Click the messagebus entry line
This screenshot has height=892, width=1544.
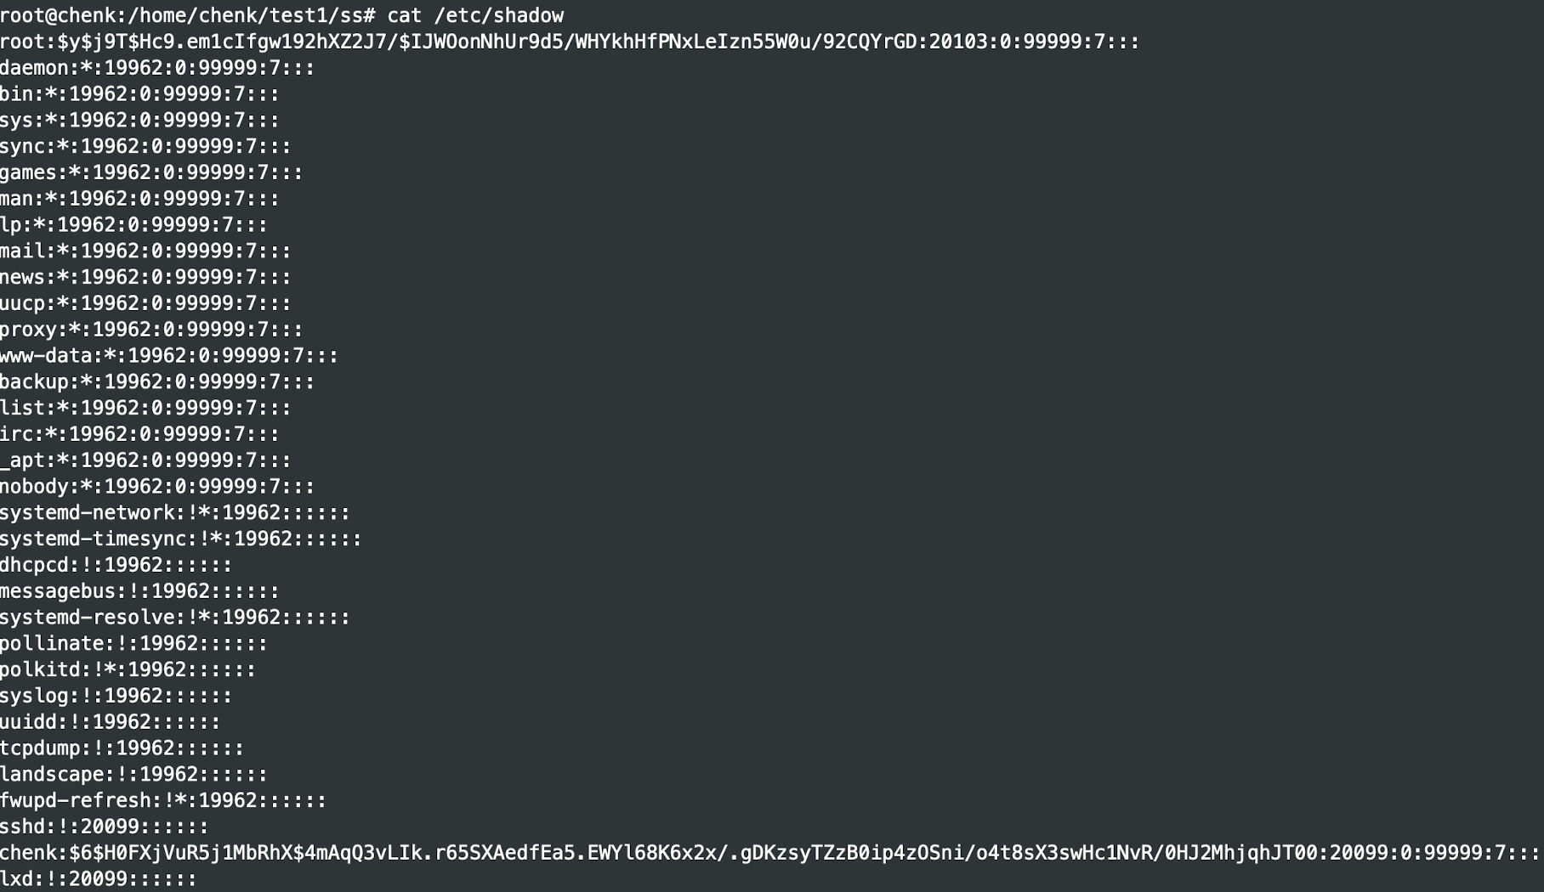click(x=139, y=590)
